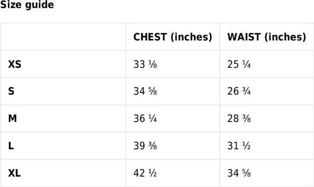Select the XS size row label
This screenshot has height=187, width=314.
pyautogui.click(x=15, y=65)
